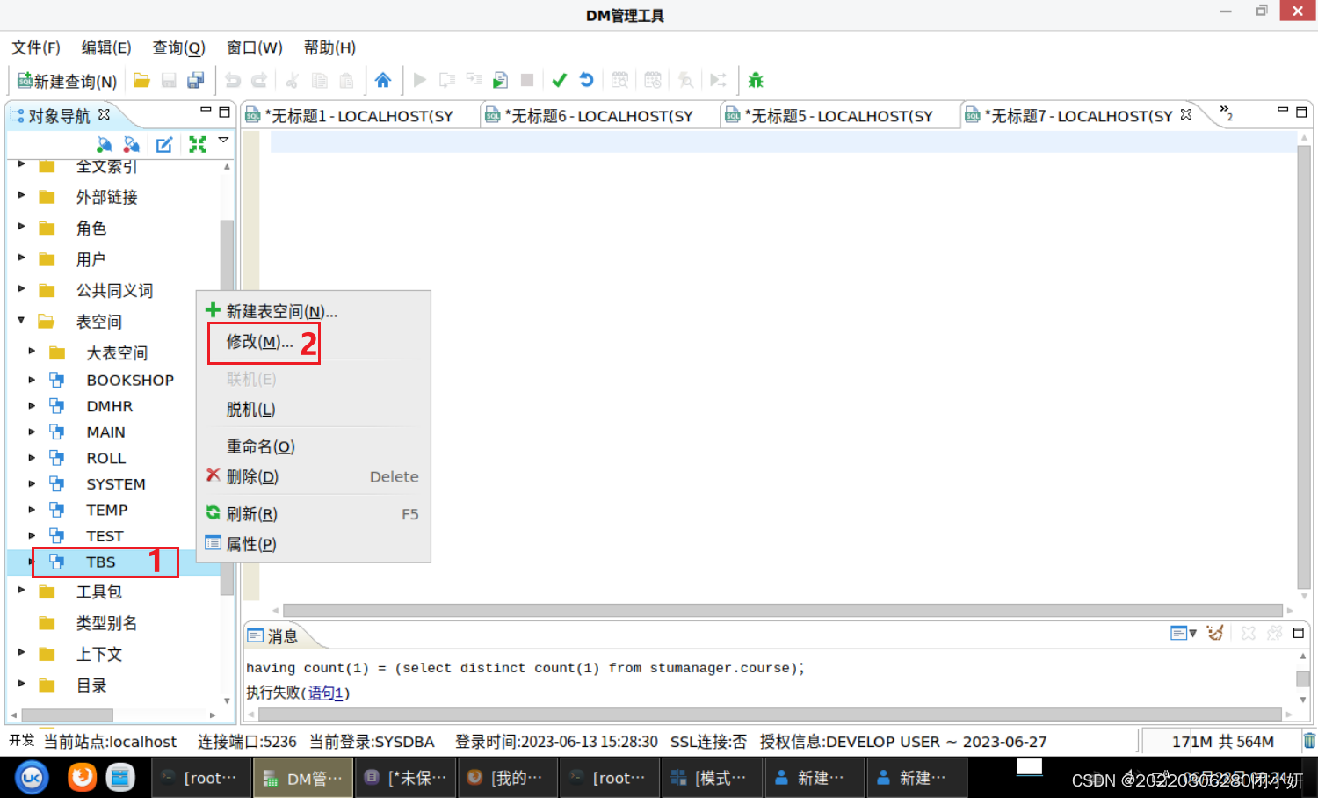Open the 编辑(E) menu
The image size is (1318, 798).
[106, 47]
